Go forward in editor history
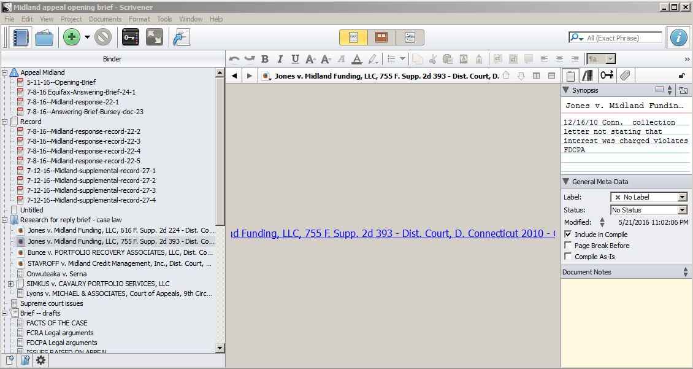The width and height of the screenshot is (693, 369). pyautogui.click(x=249, y=76)
